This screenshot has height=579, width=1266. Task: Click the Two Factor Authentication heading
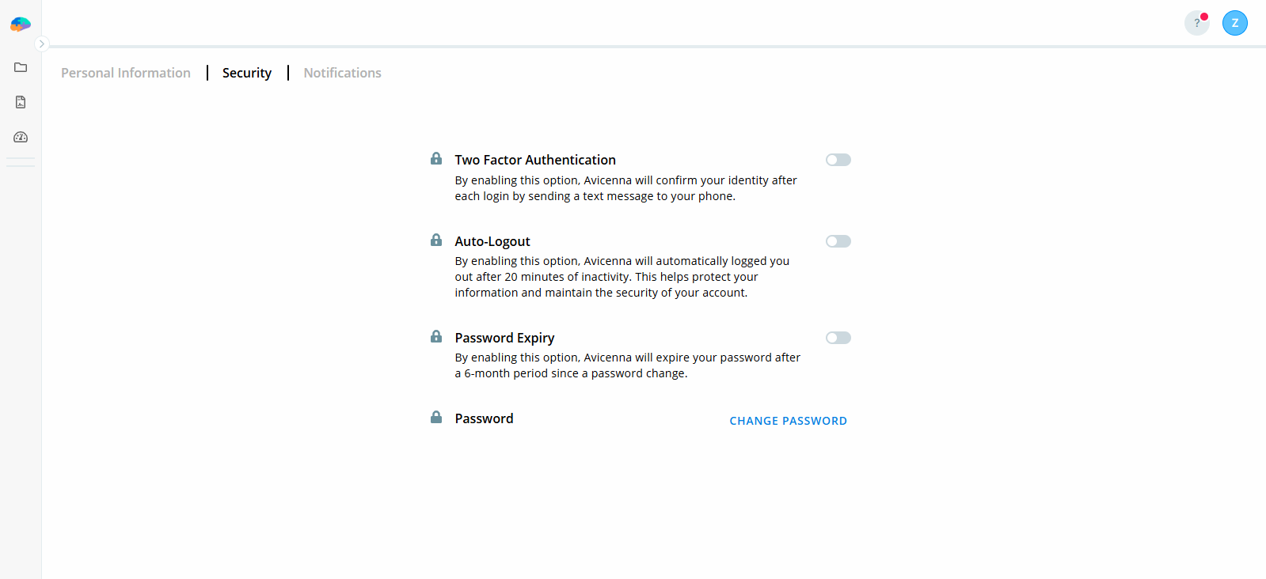tap(535, 160)
